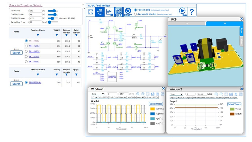Viewport: 252px width, 142px height.
Task: Open the Time dropdown in Window1
Action: coord(98,94)
